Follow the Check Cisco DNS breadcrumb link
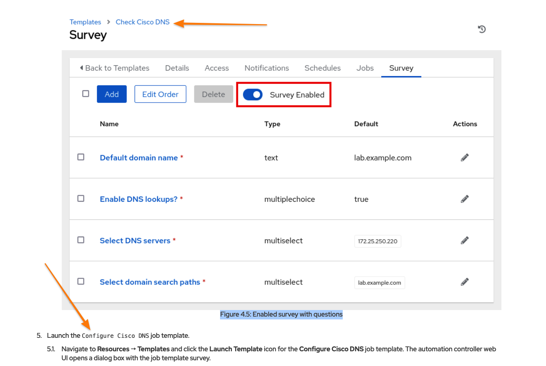 tap(142, 22)
